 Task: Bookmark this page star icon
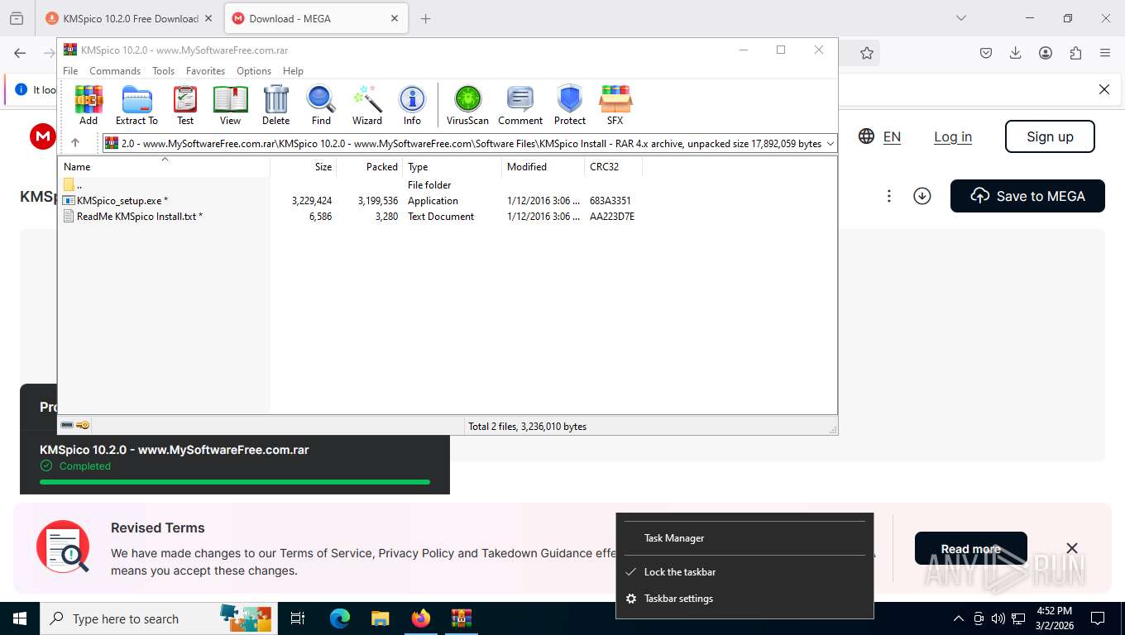click(x=867, y=53)
